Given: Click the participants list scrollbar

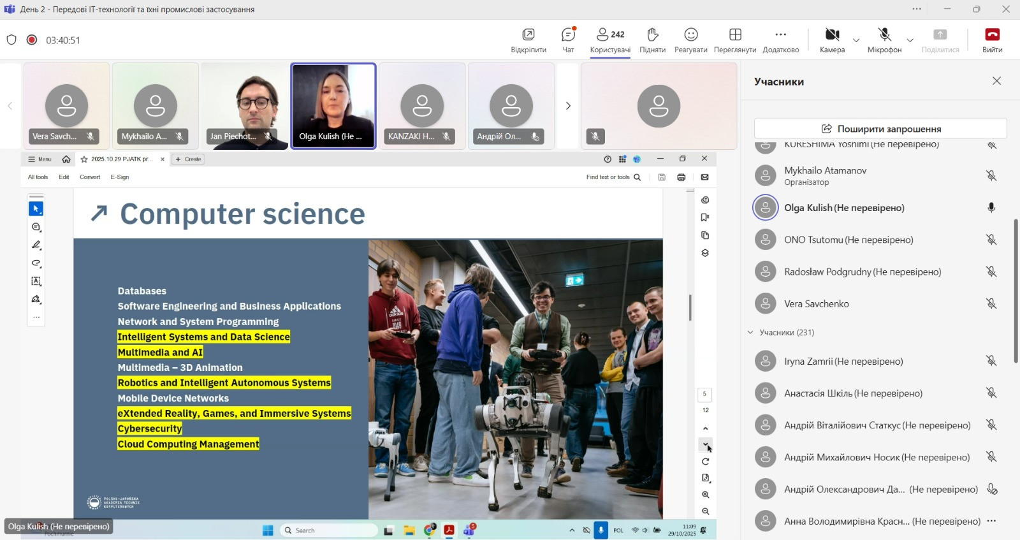Looking at the screenshot, I should tap(1016, 290).
